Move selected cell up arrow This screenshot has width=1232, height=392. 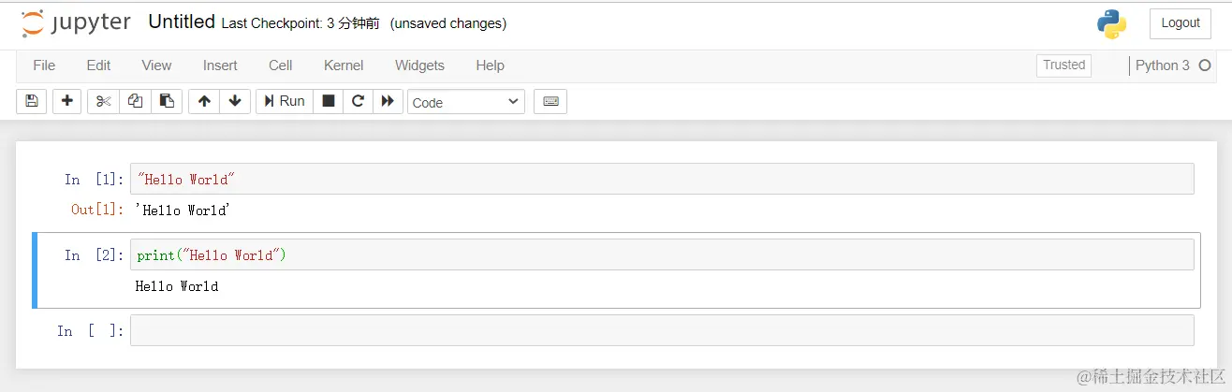pos(204,101)
